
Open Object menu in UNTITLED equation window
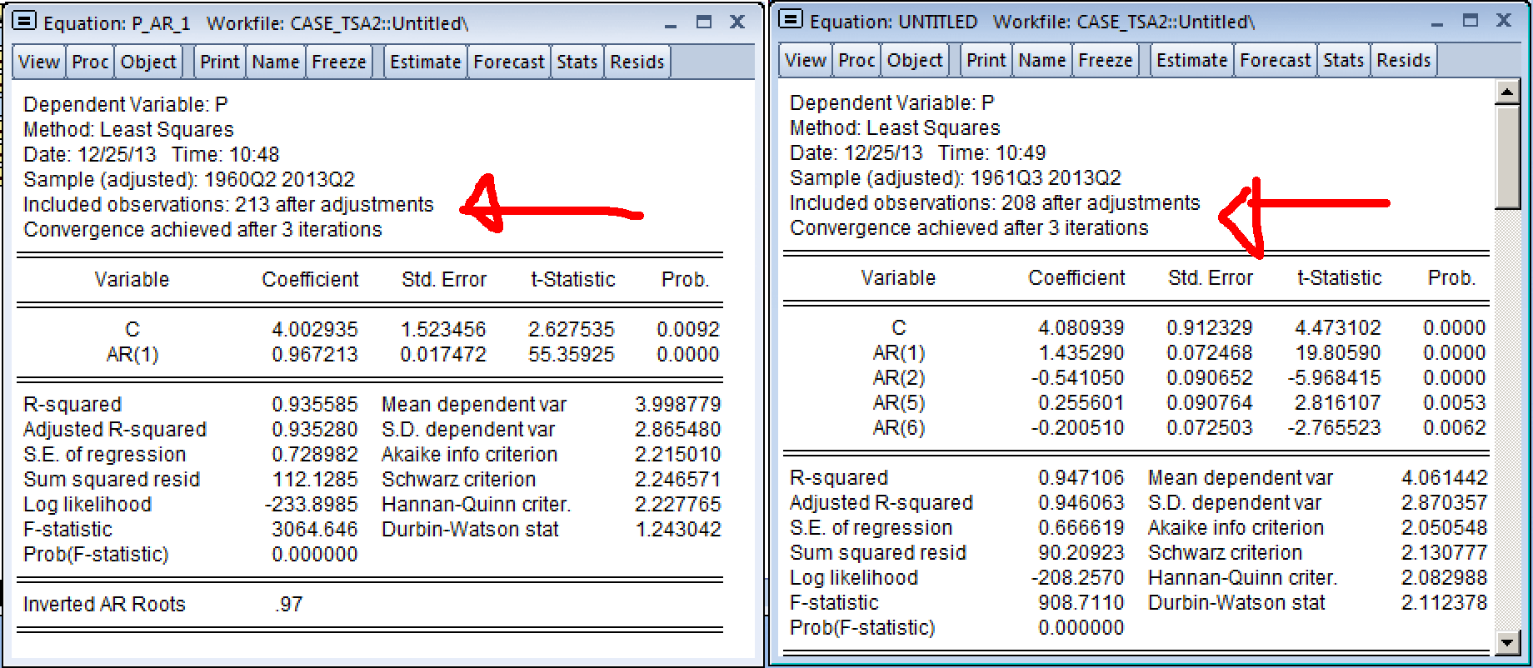(915, 60)
